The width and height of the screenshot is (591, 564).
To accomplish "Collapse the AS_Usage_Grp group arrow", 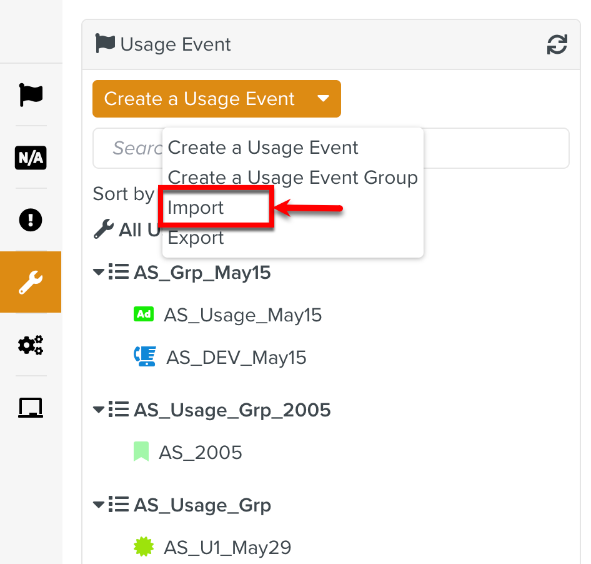I will tap(99, 504).
